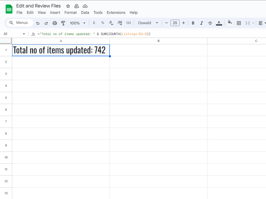The image size is (266, 199).
Task: Format as percent with % icon
Action: click(102, 23)
